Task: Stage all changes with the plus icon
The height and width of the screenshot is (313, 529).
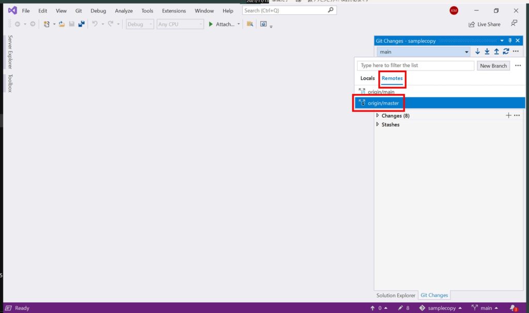Action: [x=508, y=116]
